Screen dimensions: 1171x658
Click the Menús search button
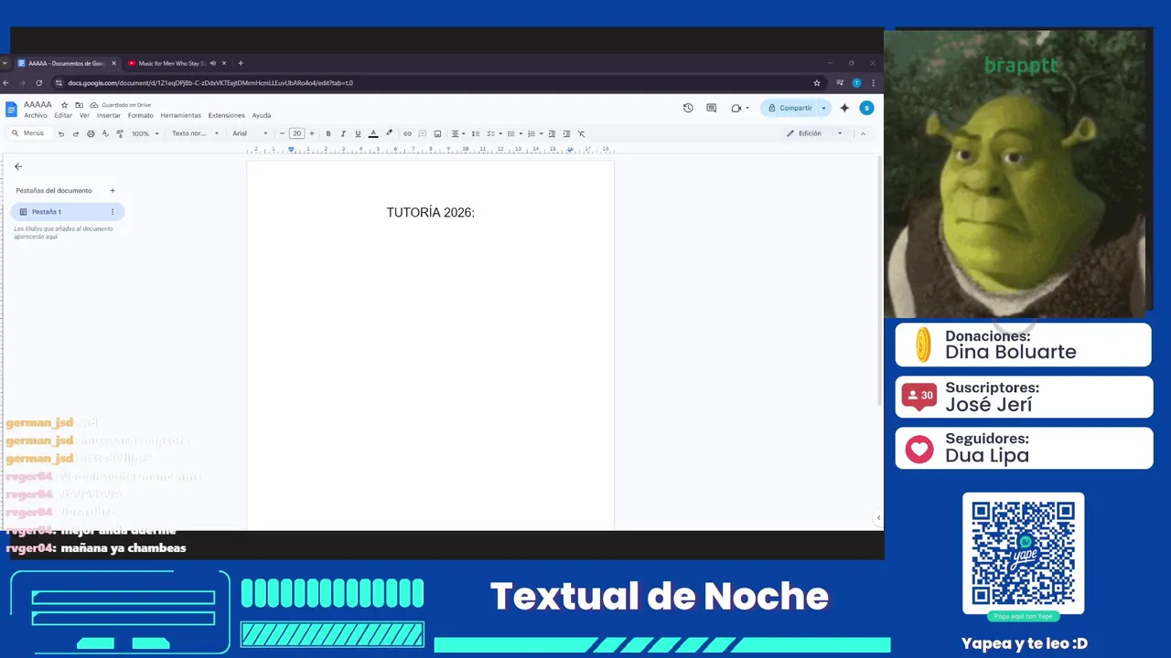[27, 133]
